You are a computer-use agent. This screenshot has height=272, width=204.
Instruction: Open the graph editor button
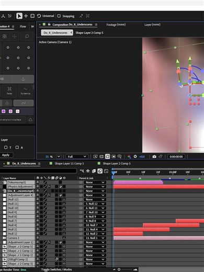point(106,171)
